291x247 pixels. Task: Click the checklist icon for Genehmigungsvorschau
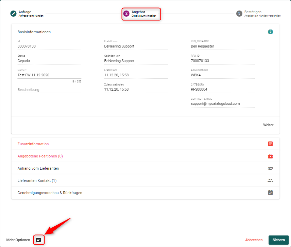270,193
